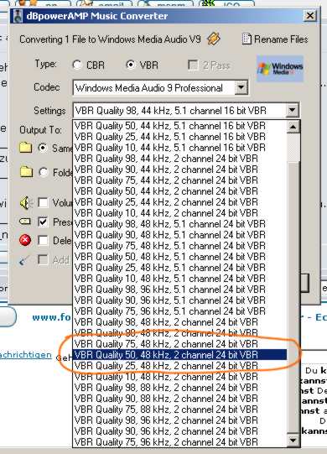Choose VBR Quality 98, 96 kHz, 5.1 channel
Image resolution: width=327 pixels, height=454 pixels.
click(179, 290)
